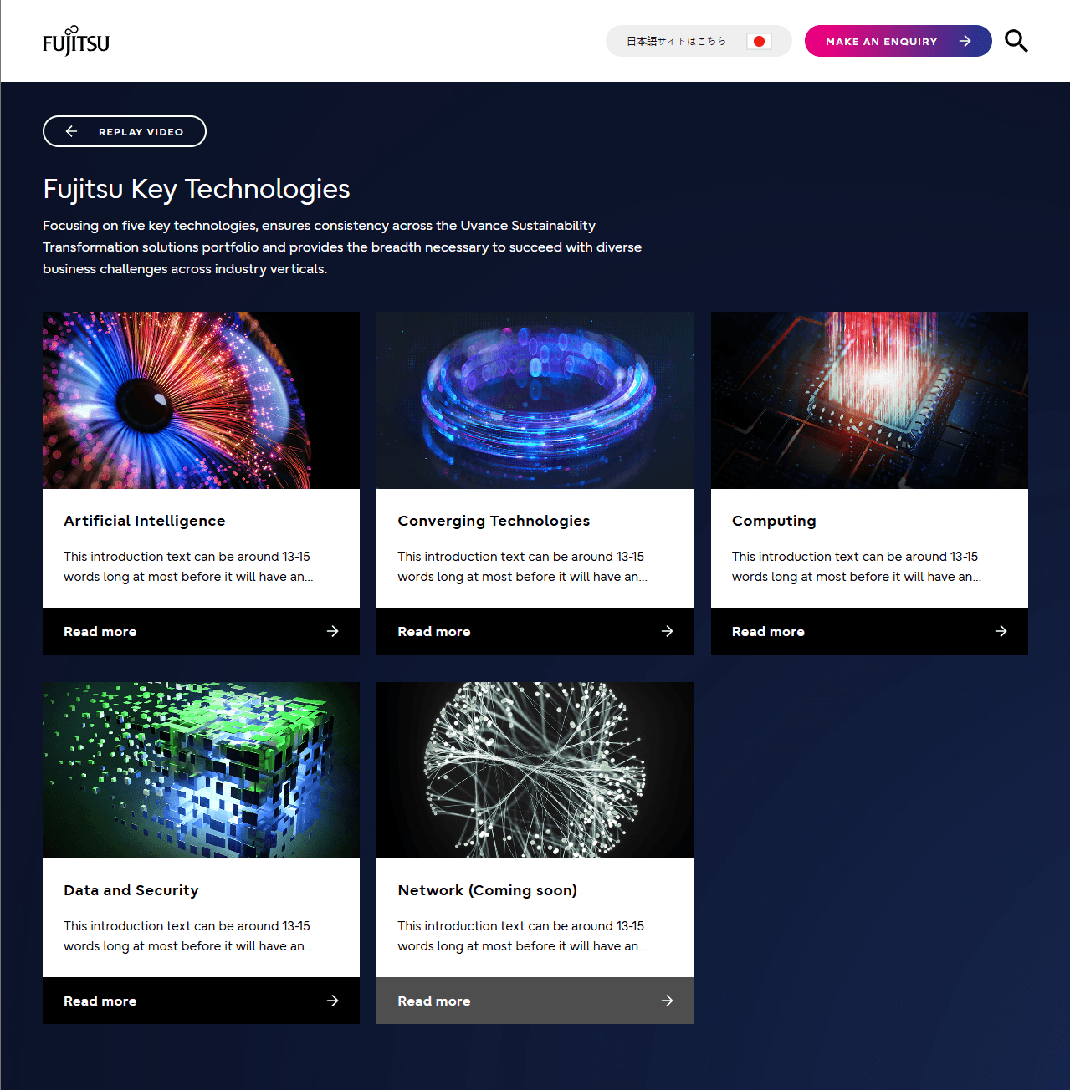
Task: Click the Fujitsu Key Technologies heading
Action: coord(197,189)
